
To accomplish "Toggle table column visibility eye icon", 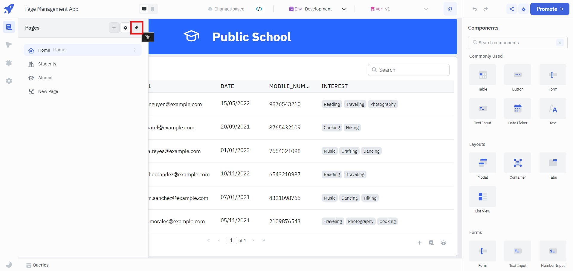I will pos(444,243).
